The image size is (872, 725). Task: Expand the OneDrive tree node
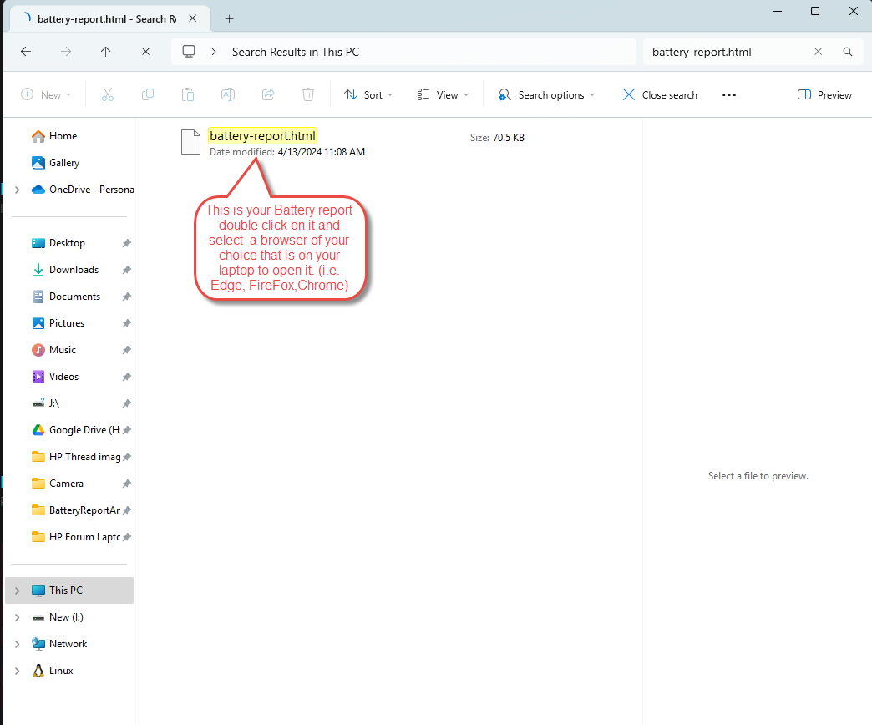click(18, 190)
